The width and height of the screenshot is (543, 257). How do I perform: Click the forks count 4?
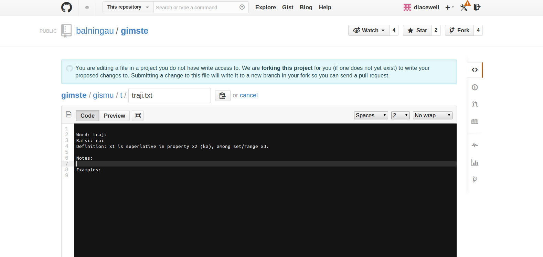478,30
